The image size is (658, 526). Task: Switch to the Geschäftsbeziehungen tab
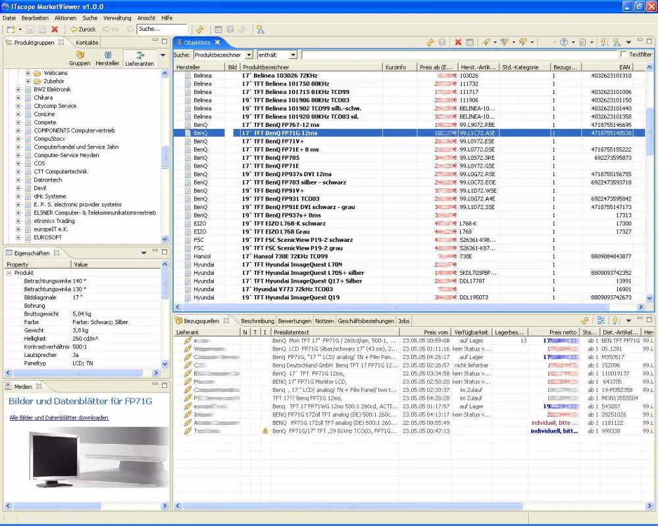coord(366,321)
